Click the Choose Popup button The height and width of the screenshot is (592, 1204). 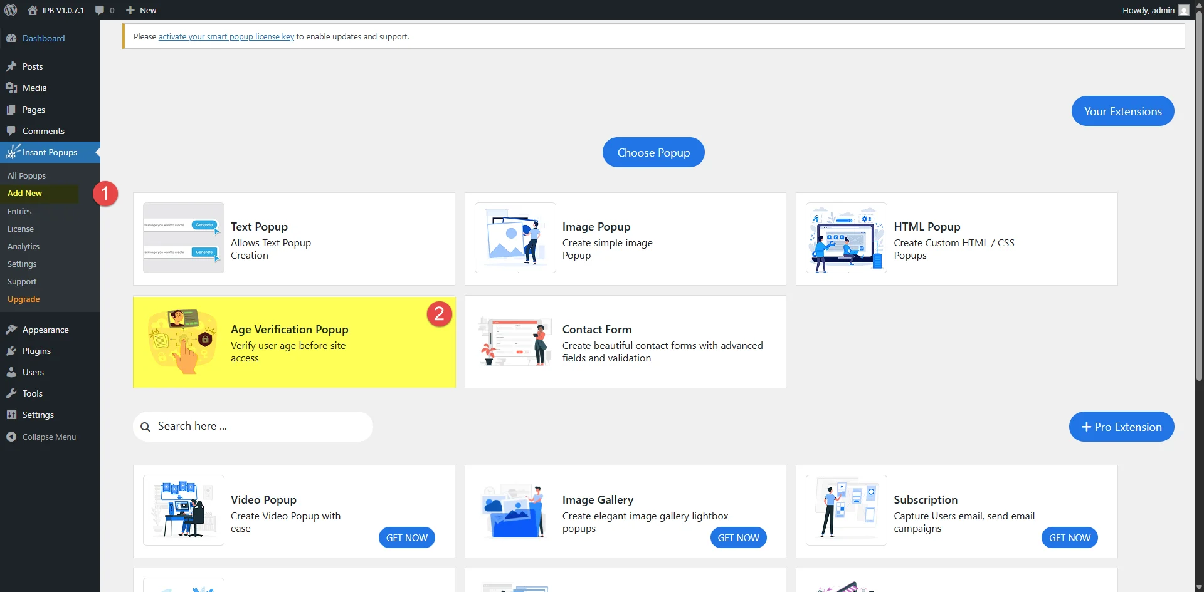click(653, 152)
